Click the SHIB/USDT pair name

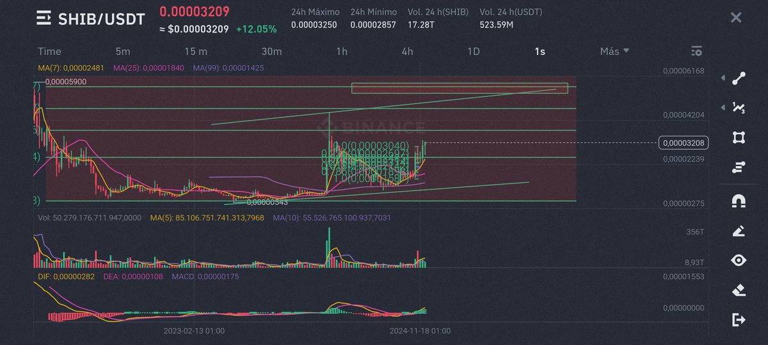pos(102,20)
